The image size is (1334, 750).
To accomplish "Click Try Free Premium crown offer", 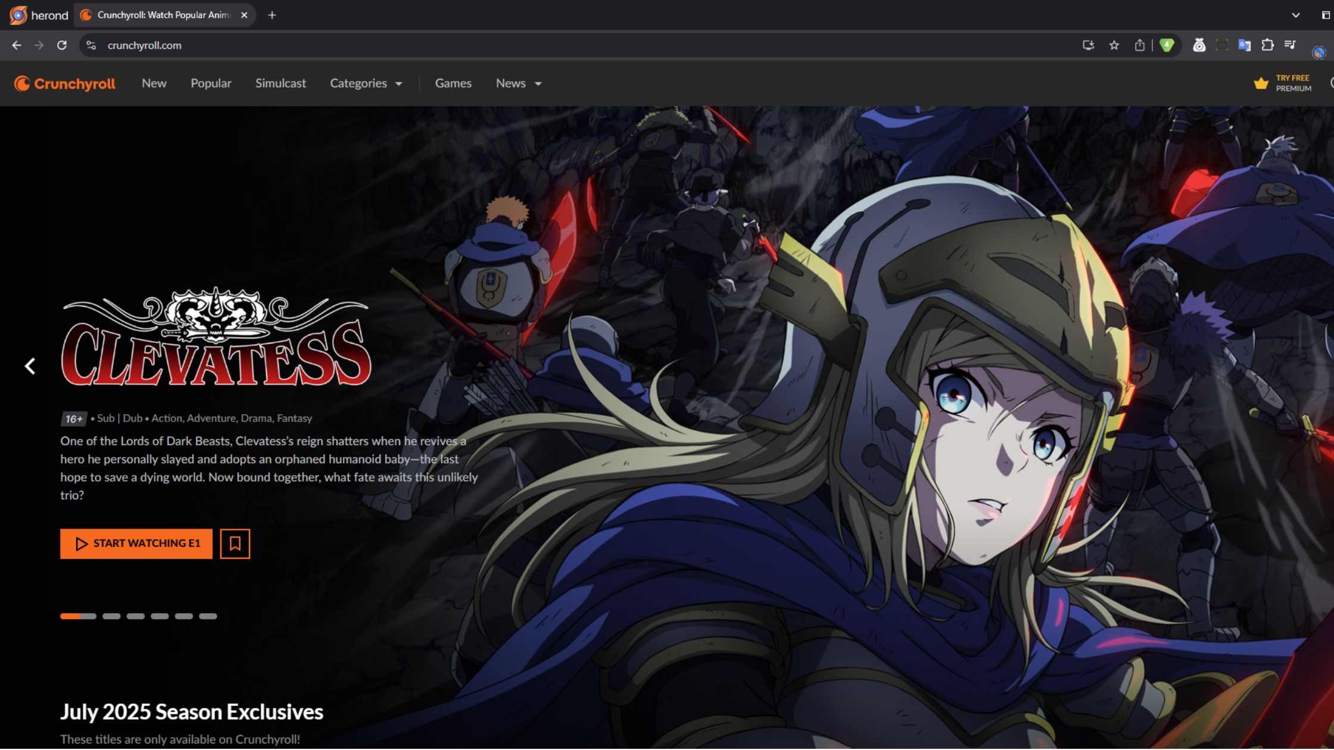I will [x=1283, y=83].
